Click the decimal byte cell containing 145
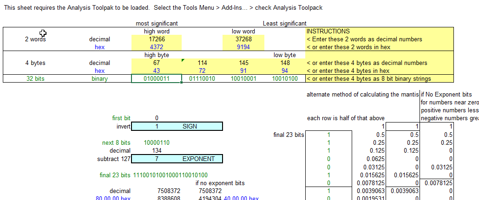The image size is (479, 200). [243, 63]
